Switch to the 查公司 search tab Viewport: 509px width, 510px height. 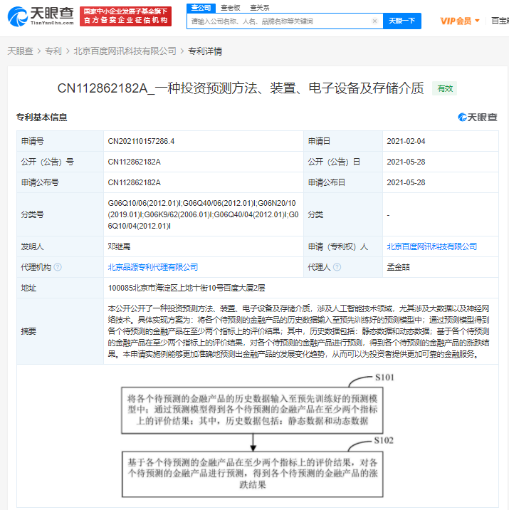pos(201,7)
